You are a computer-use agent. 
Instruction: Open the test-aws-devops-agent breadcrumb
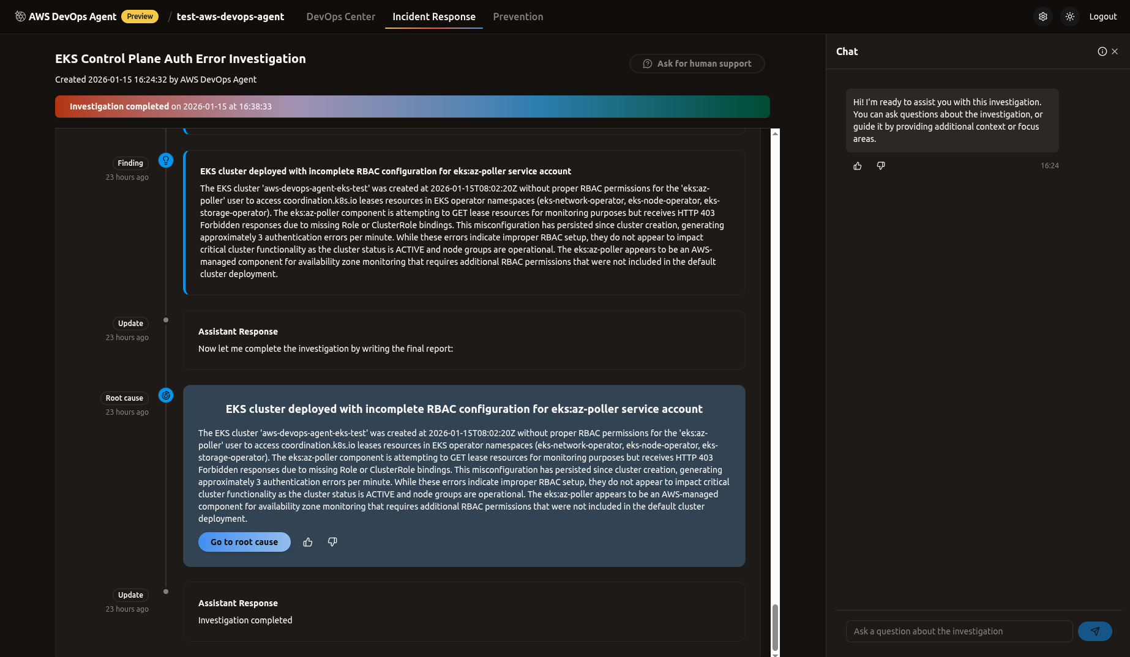point(230,17)
